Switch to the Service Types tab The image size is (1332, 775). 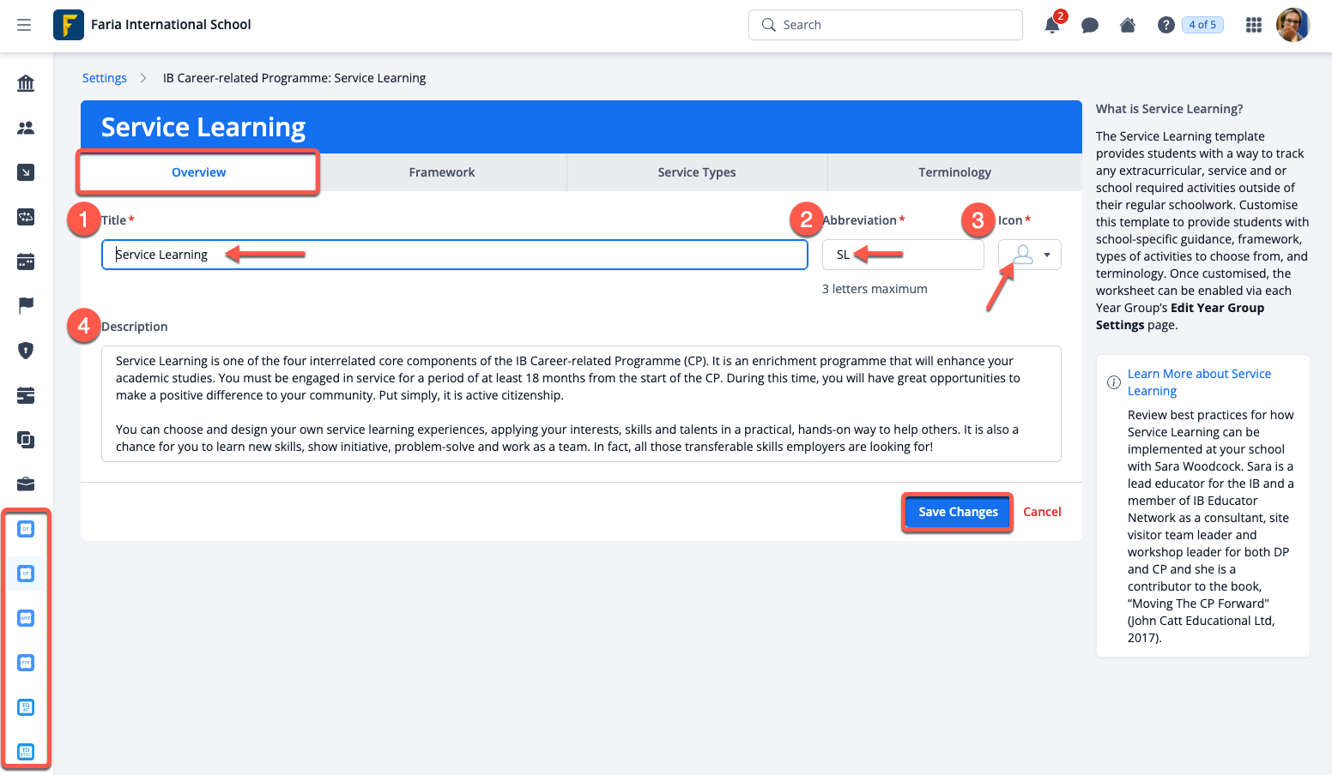tap(697, 172)
